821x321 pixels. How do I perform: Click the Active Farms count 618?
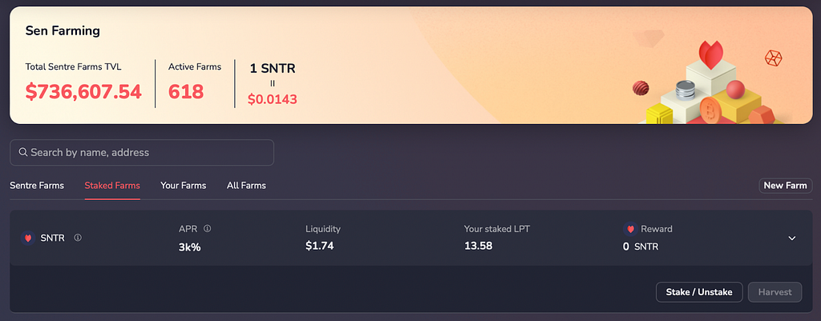pos(186,91)
